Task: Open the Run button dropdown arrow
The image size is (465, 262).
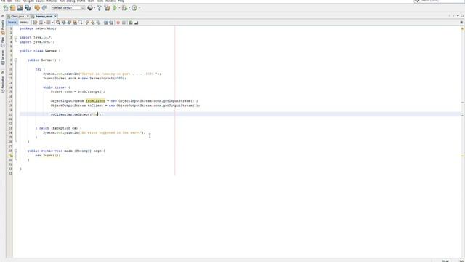Action: point(119,8)
